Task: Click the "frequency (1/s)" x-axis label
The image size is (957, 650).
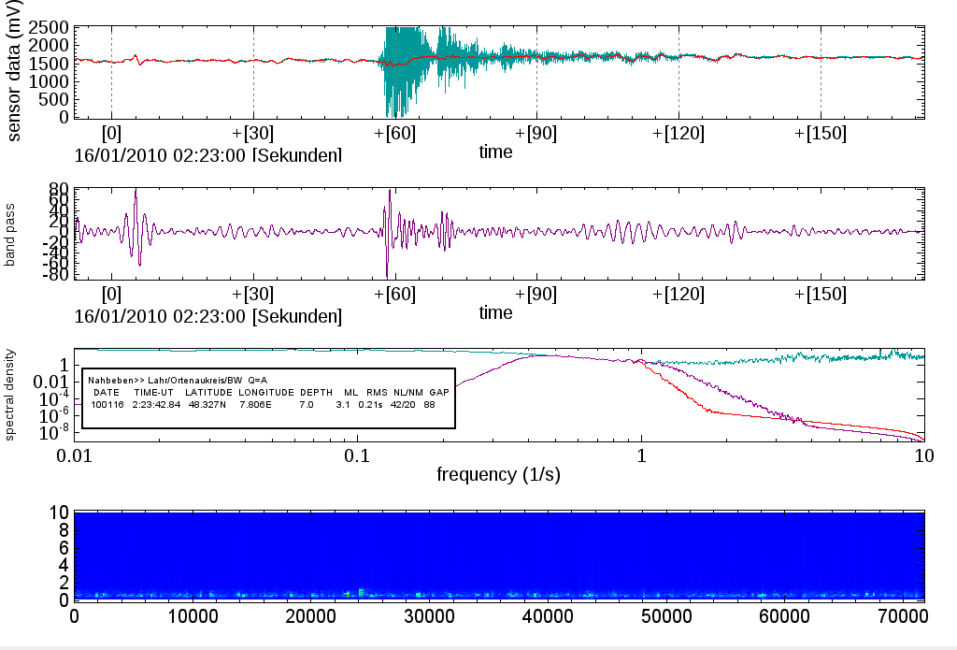Action: [x=498, y=474]
